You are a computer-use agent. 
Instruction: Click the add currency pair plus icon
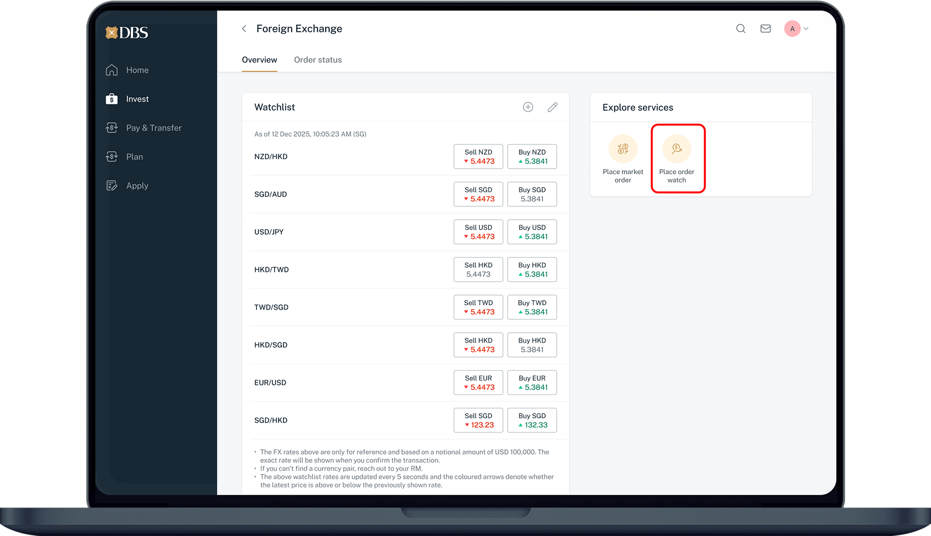click(x=528, y=107)
